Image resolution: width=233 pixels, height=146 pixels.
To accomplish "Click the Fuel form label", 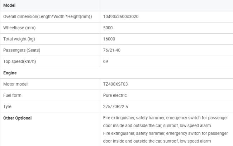I will (x=13, y=96).
